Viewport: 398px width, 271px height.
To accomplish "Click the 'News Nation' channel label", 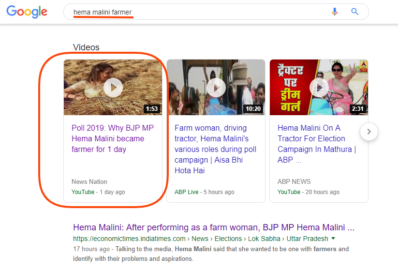I will point(89,181).
